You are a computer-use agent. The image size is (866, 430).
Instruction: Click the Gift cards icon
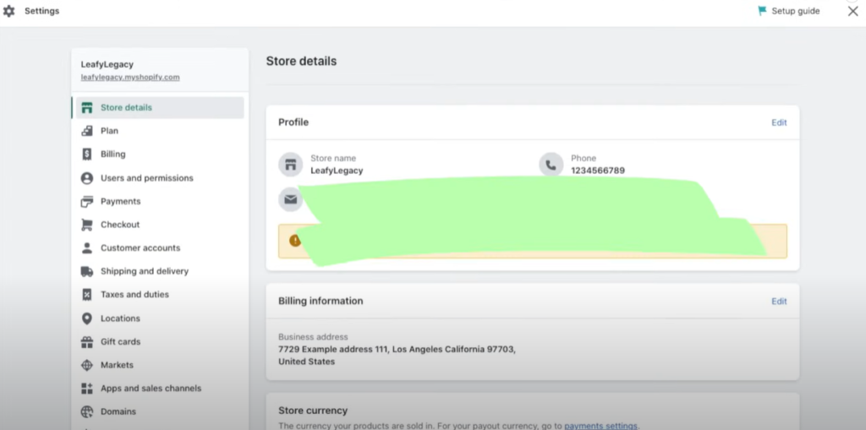point(87,342)
